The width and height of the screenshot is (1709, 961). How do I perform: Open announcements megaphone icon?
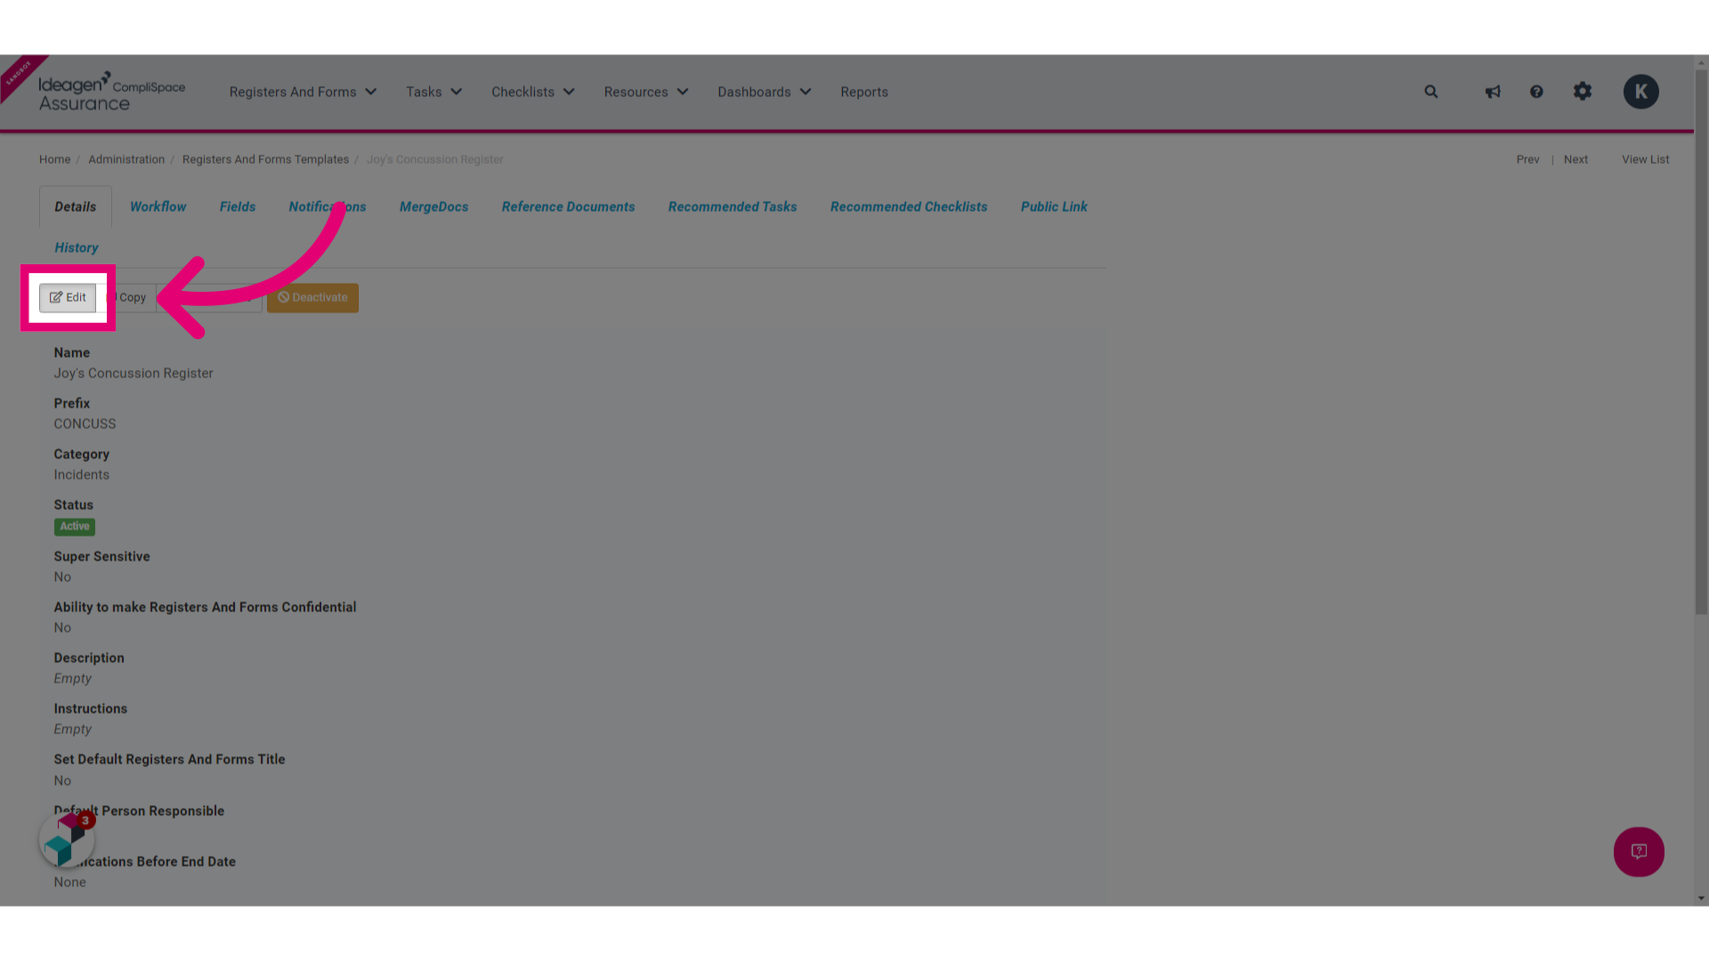click(x=1493, y=92)
